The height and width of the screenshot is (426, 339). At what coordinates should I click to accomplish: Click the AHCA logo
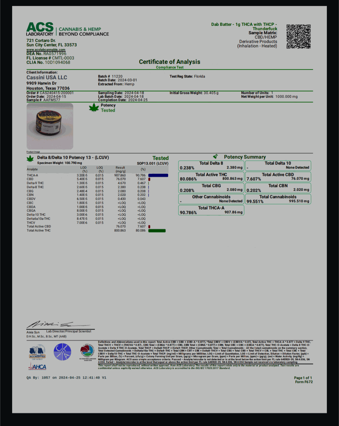(x=37, y=367)
